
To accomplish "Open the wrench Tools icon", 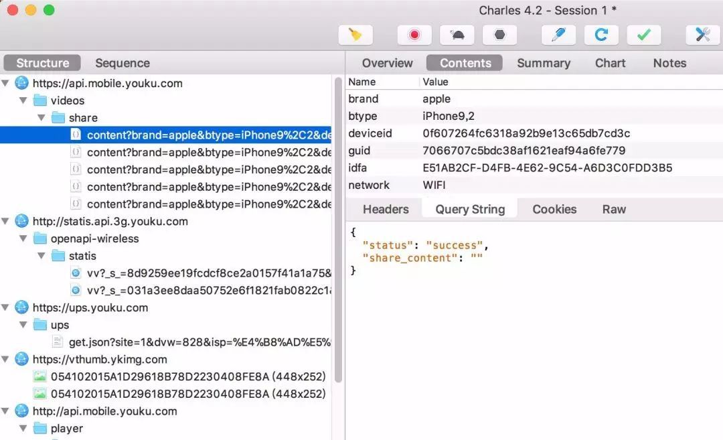I will click(x=703, y=35).
